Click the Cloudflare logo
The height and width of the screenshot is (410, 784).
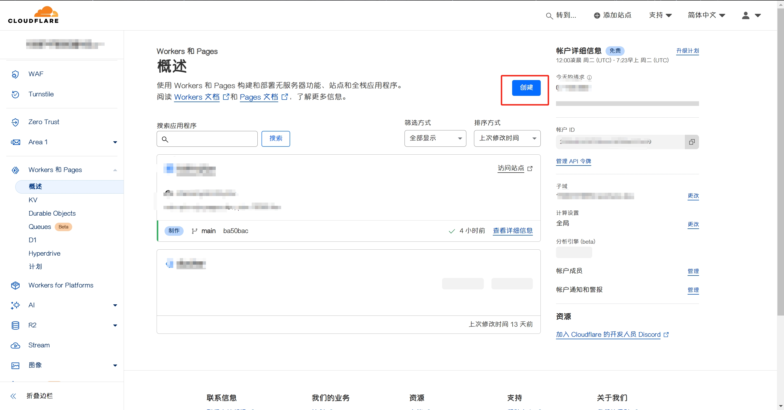click(33, 15)
